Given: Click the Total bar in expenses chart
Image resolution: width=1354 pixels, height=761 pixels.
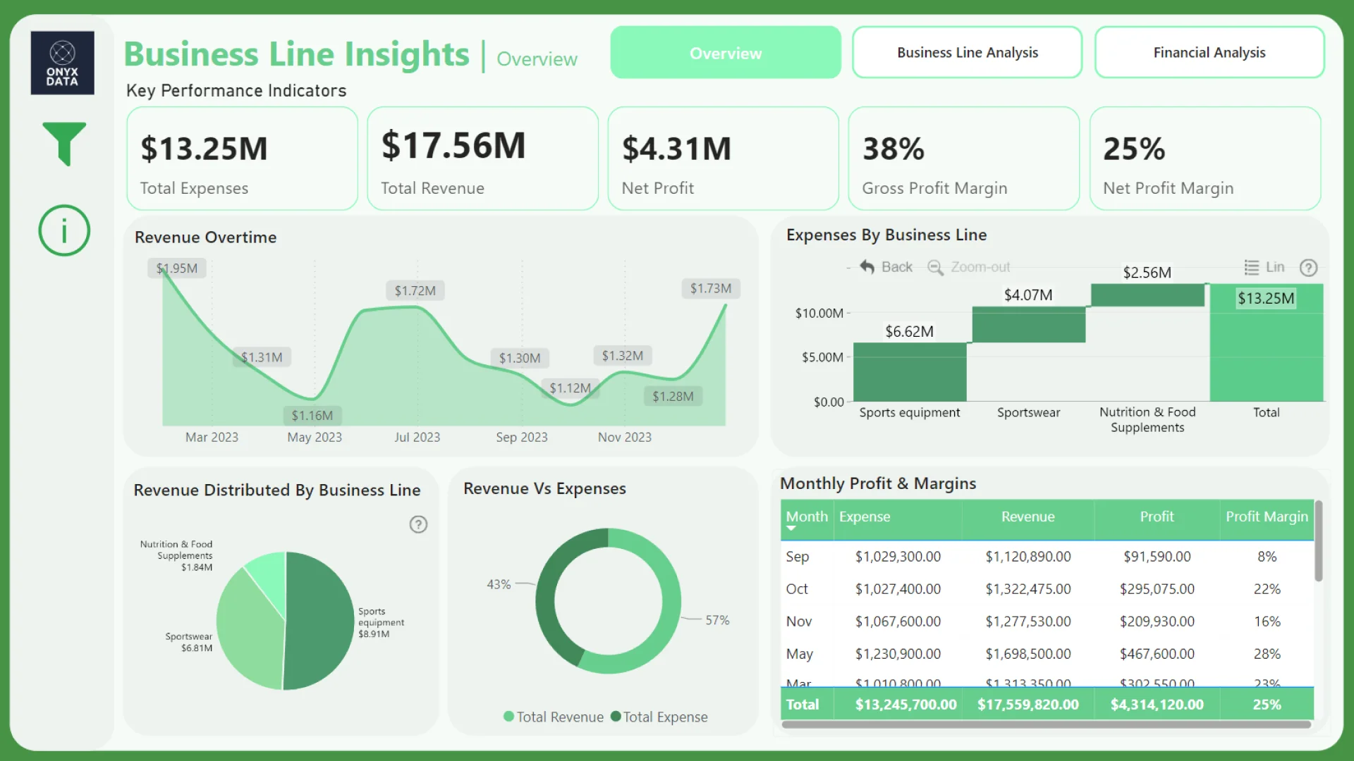Looking at the screenshot, I should tap(1267, 343).
